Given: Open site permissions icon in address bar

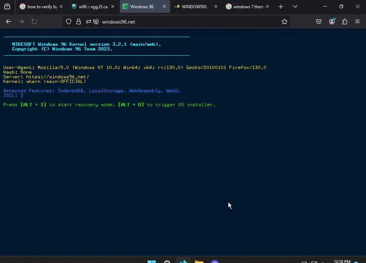Looking at the screenshot, I should click(89, 22).
